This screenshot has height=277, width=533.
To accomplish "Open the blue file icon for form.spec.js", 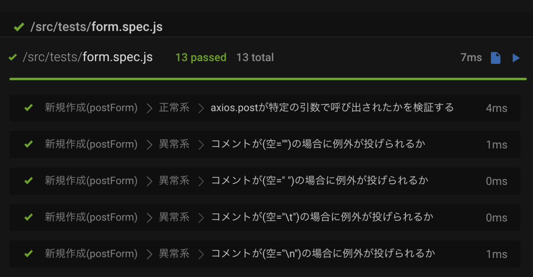I will click(x=496, y=58).
